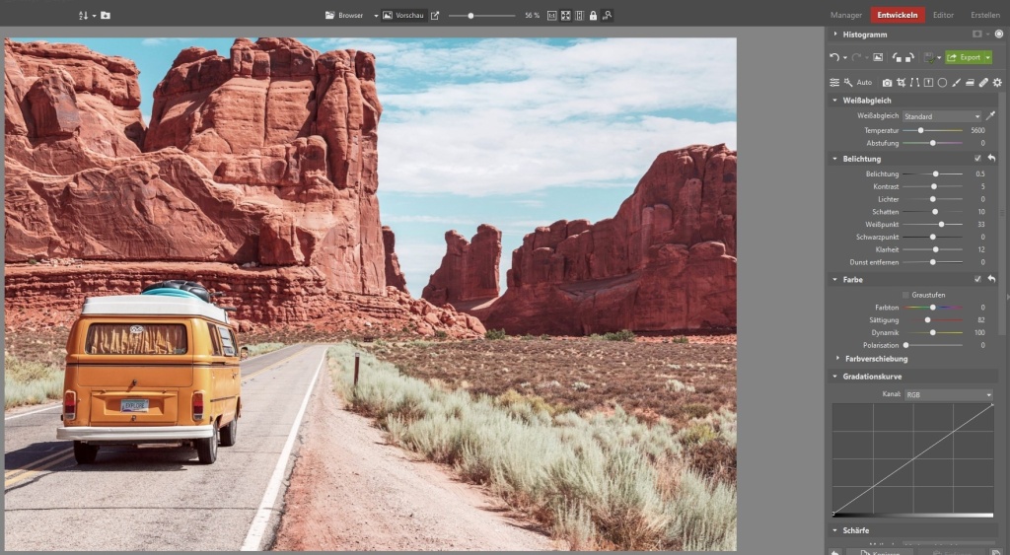Click the camera profile icon

pyautogui.click(x=887, y=83)
